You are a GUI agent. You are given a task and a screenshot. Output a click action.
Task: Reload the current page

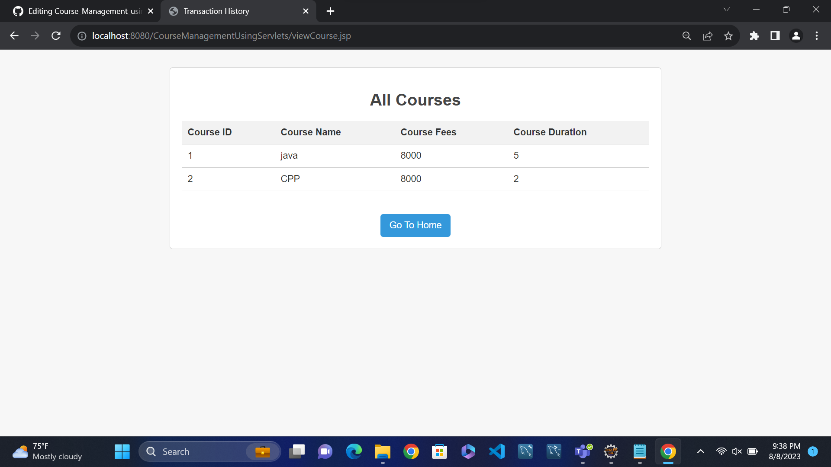click(x=56, y=36)
